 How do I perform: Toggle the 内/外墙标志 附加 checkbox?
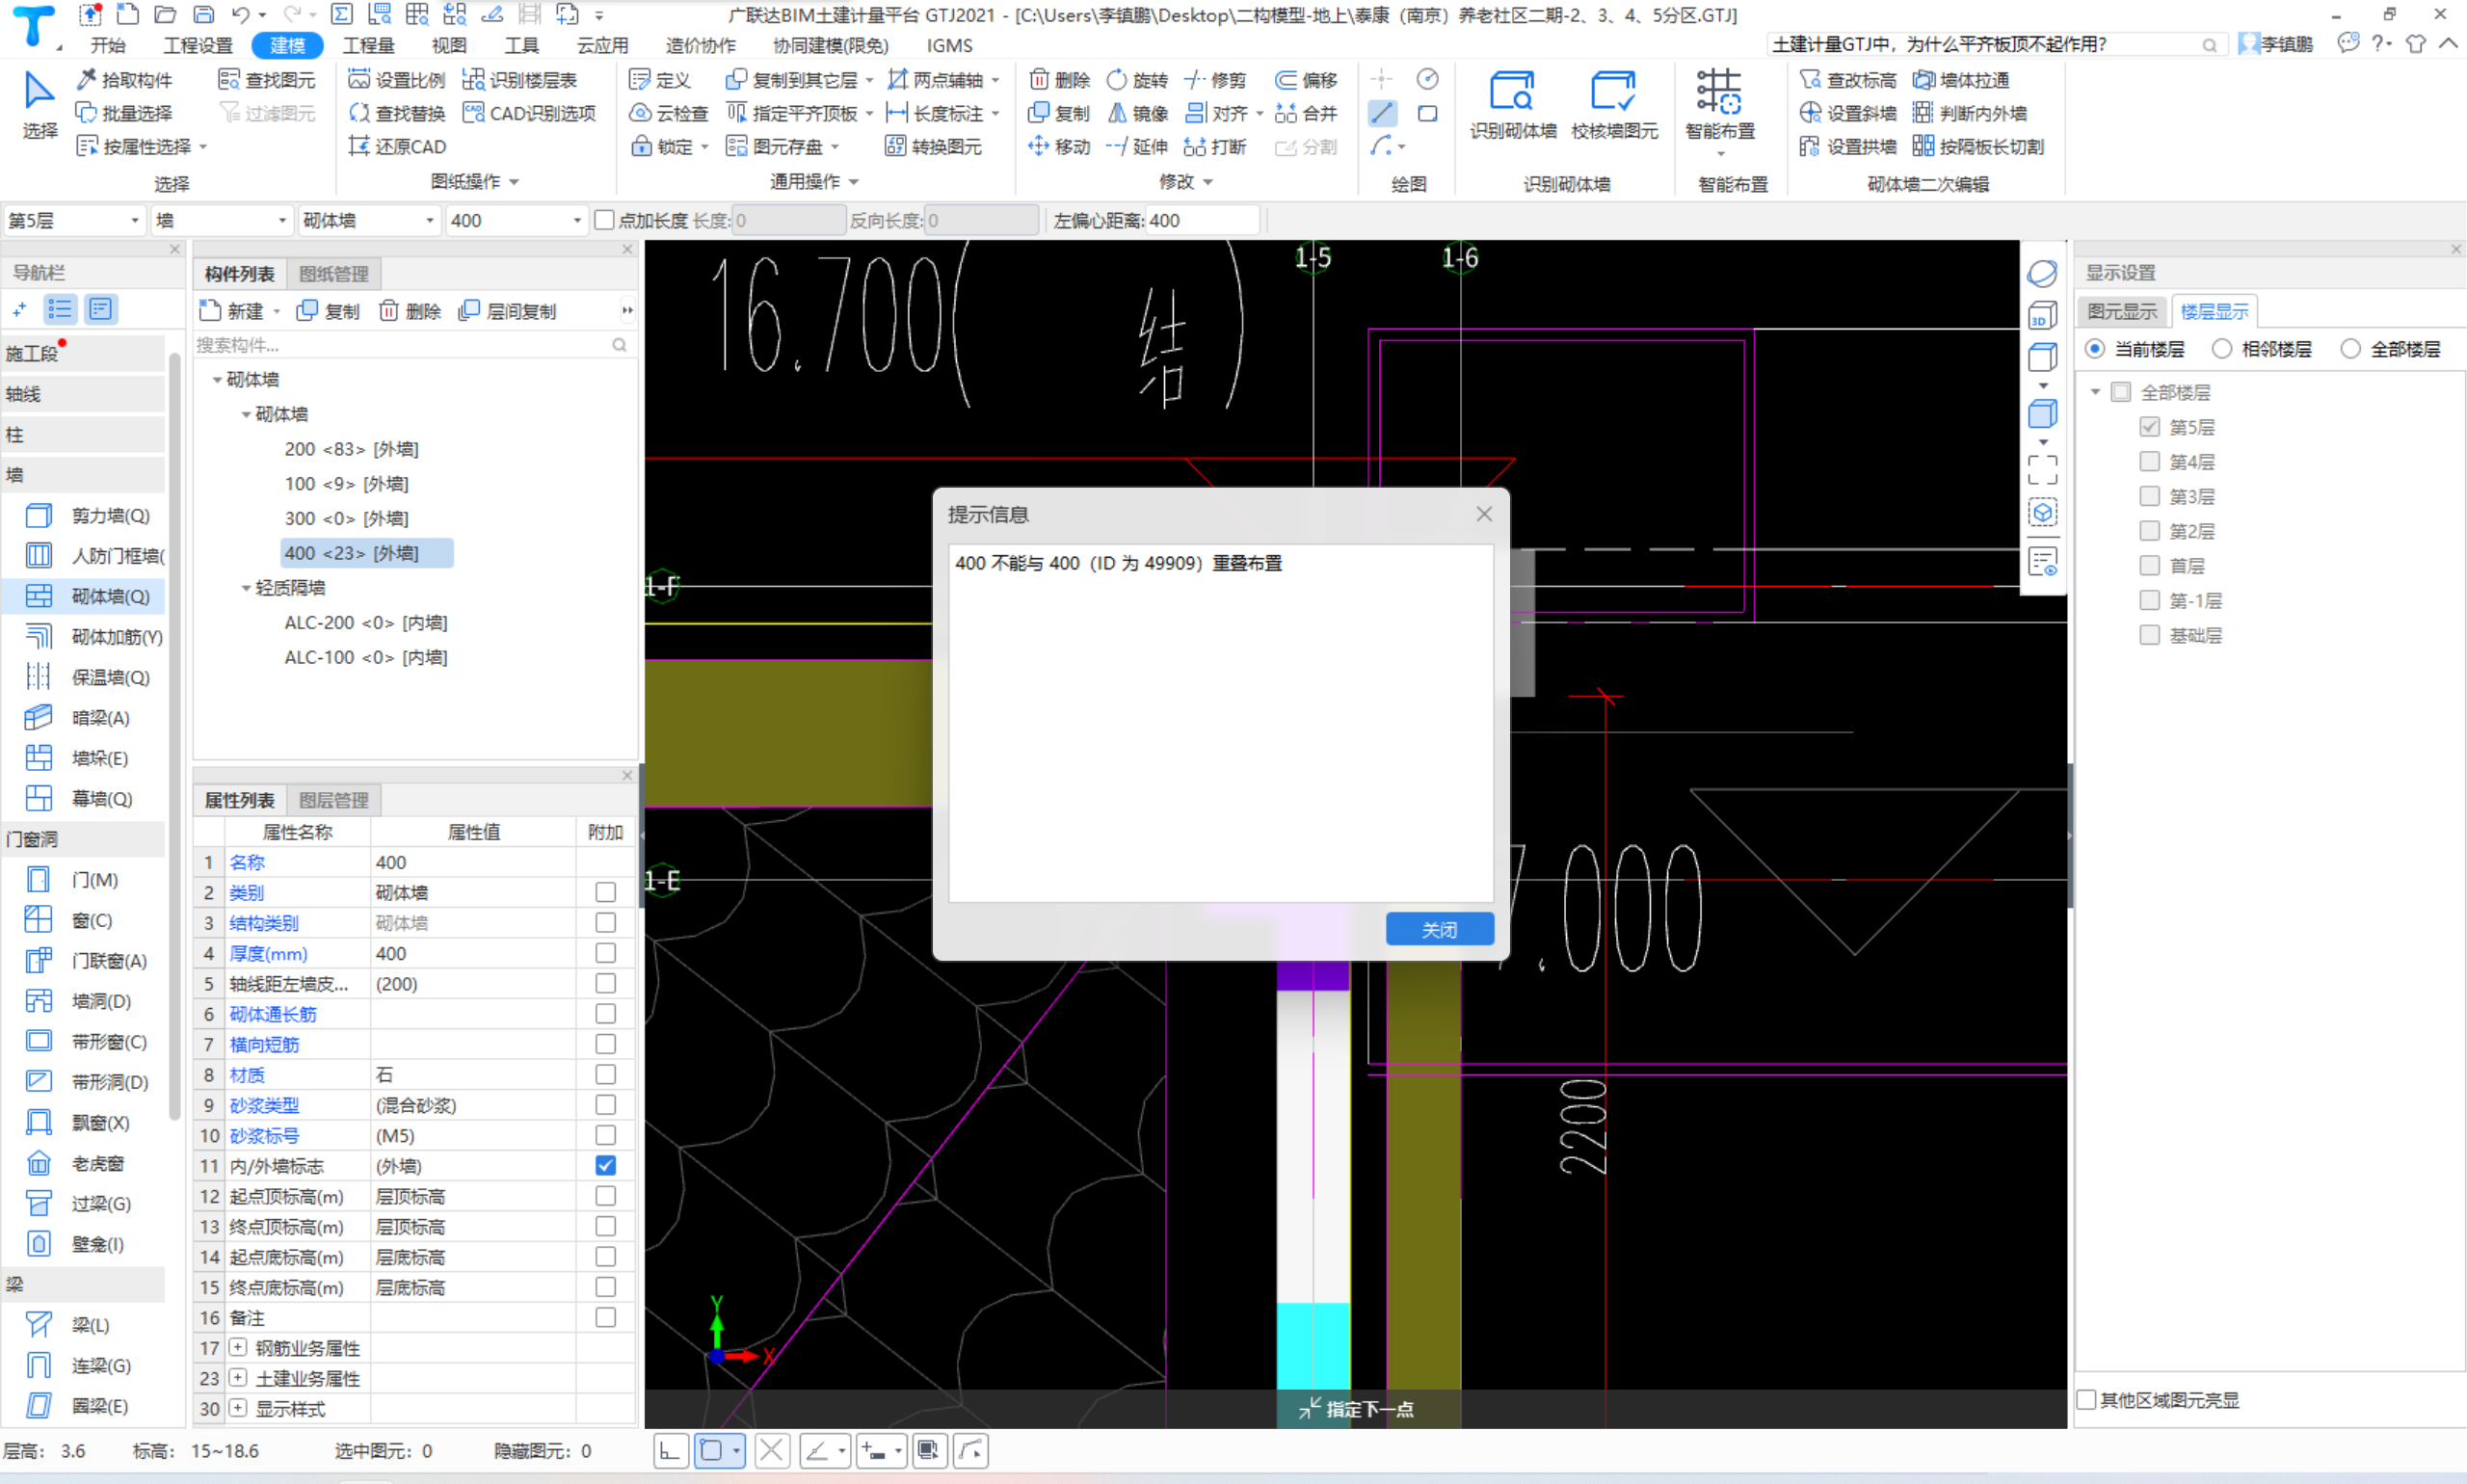coord(605,1165)
